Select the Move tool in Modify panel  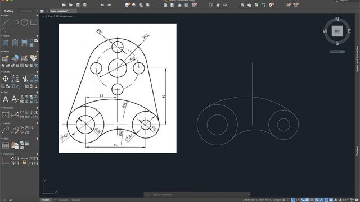coord(5,79)
